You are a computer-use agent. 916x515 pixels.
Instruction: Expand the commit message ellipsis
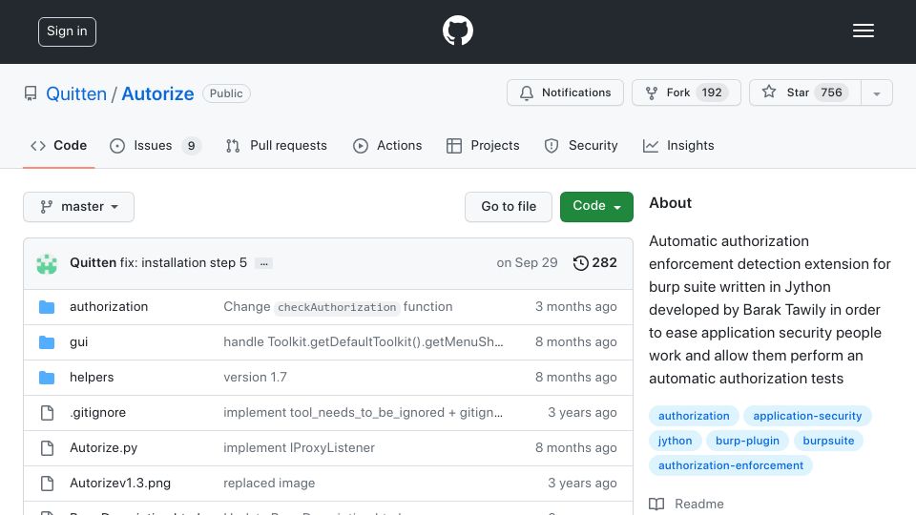click(x=264, y=263)
